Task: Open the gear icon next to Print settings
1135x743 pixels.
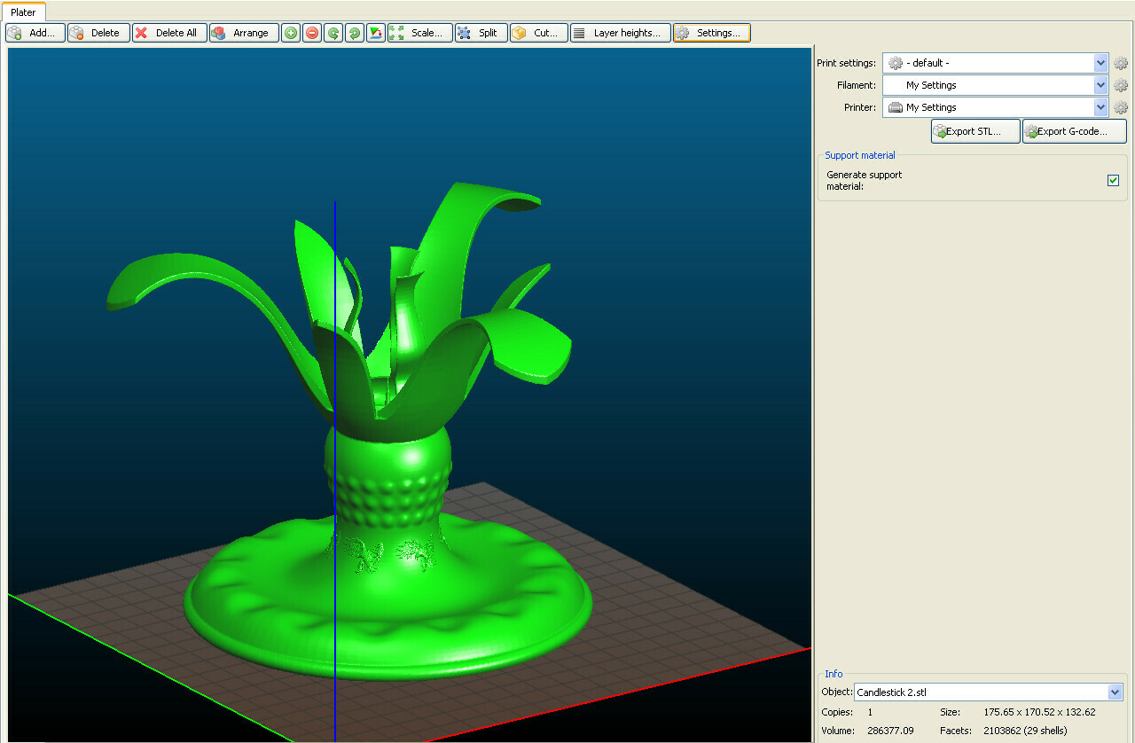Action: [1121, 63]
